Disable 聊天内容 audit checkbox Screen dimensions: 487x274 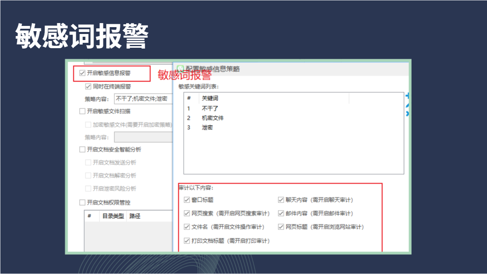click(281, 200)
